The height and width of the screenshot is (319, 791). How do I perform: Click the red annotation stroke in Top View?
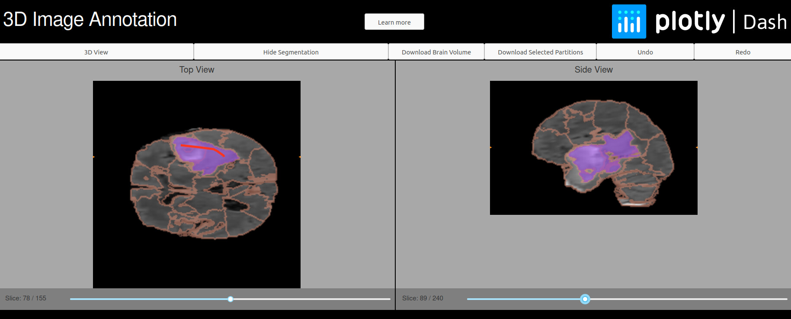[x=202, y=148]
